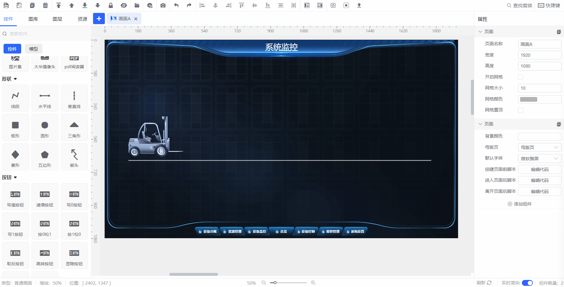Open the 默认字体 font dropdown

click(x=539, y=158)
